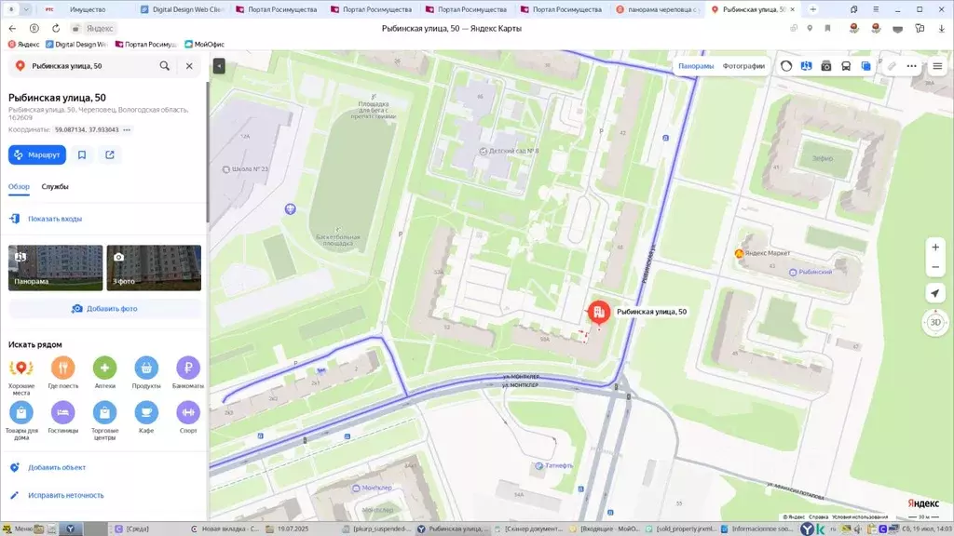The image size is (954, 536).
Task: Toggle the blue map-pin layer icon
Action: coord(806,66)
